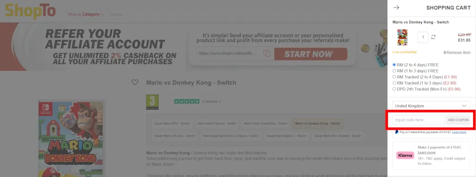Select Mario vs Donkey Kong - Switch option
The height and width of the screenshot is (177, 476).
click(x=317, y=124)
